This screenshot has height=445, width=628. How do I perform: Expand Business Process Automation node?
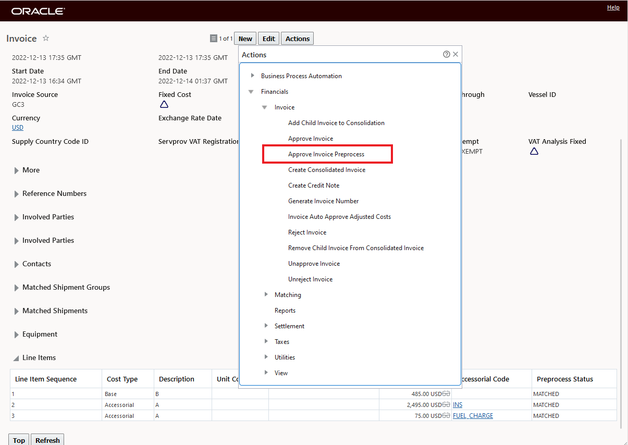coord(253,76)
